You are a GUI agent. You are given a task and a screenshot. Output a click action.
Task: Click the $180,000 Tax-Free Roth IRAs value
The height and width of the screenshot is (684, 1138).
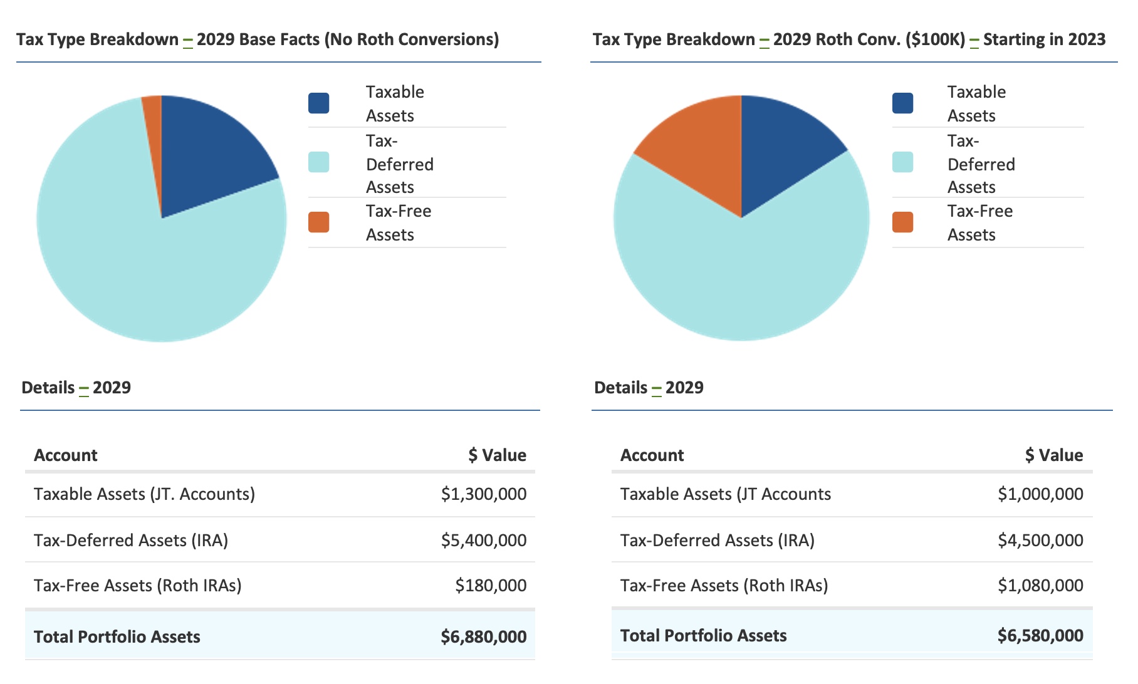tap(490, 586)
